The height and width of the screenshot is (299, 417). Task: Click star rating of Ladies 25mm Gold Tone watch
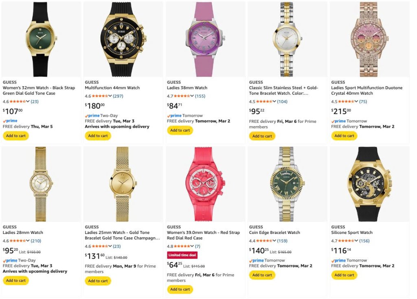(100, 247)
